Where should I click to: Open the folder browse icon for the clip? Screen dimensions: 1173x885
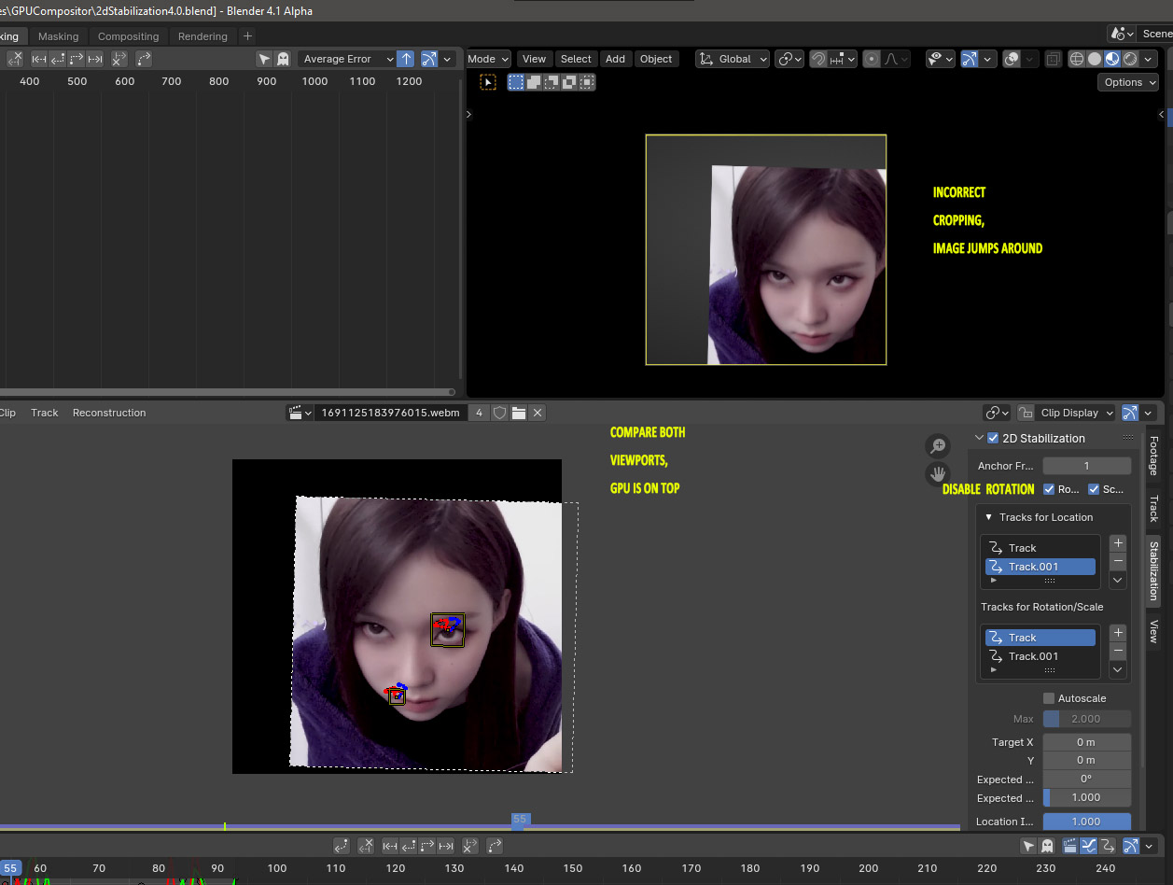point(519,412)
